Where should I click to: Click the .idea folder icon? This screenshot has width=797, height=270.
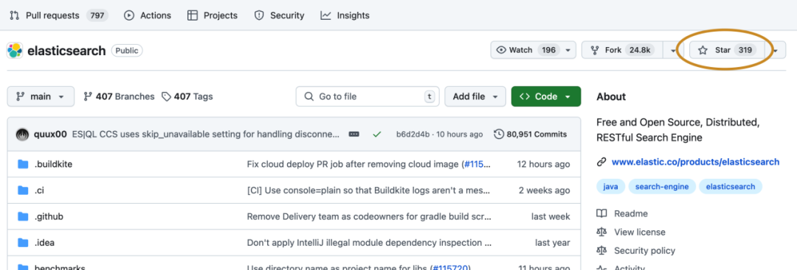point(23,243)
